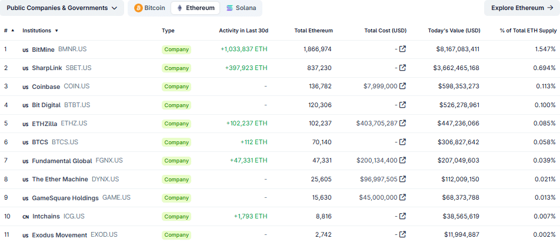This screenshot has height=242, width=560.
Task: Open external link icon beside $96,997,505
Action: tap(402, 179)
